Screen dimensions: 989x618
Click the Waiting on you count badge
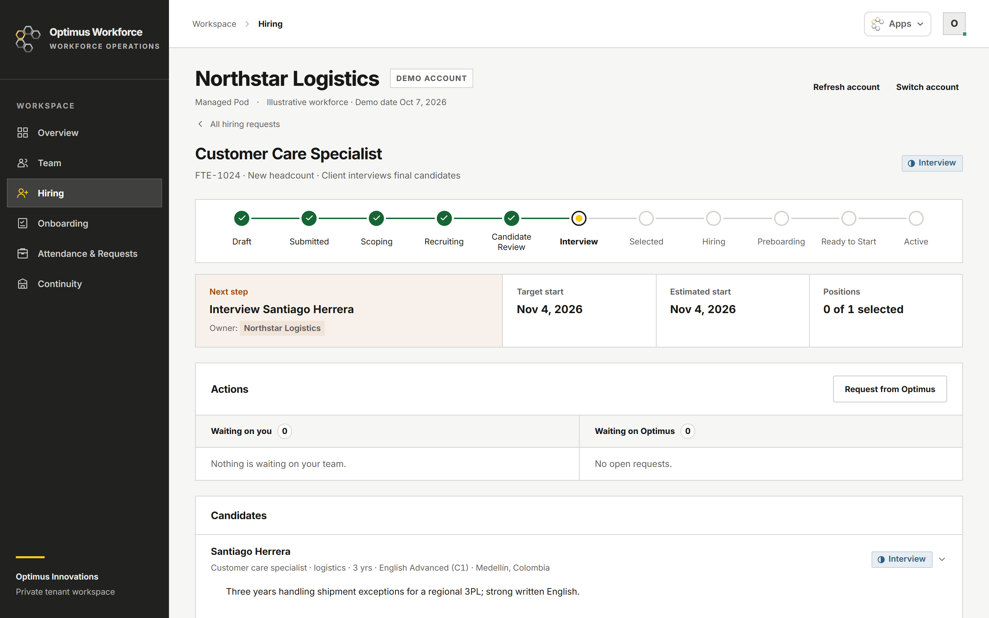284,431
